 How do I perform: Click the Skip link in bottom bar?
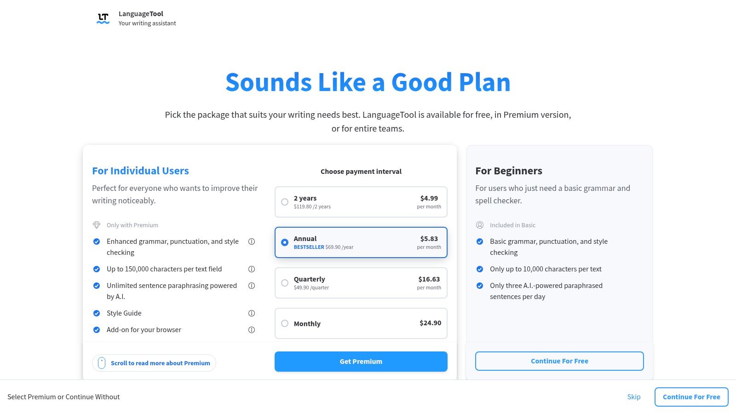(x=634, y=397)
